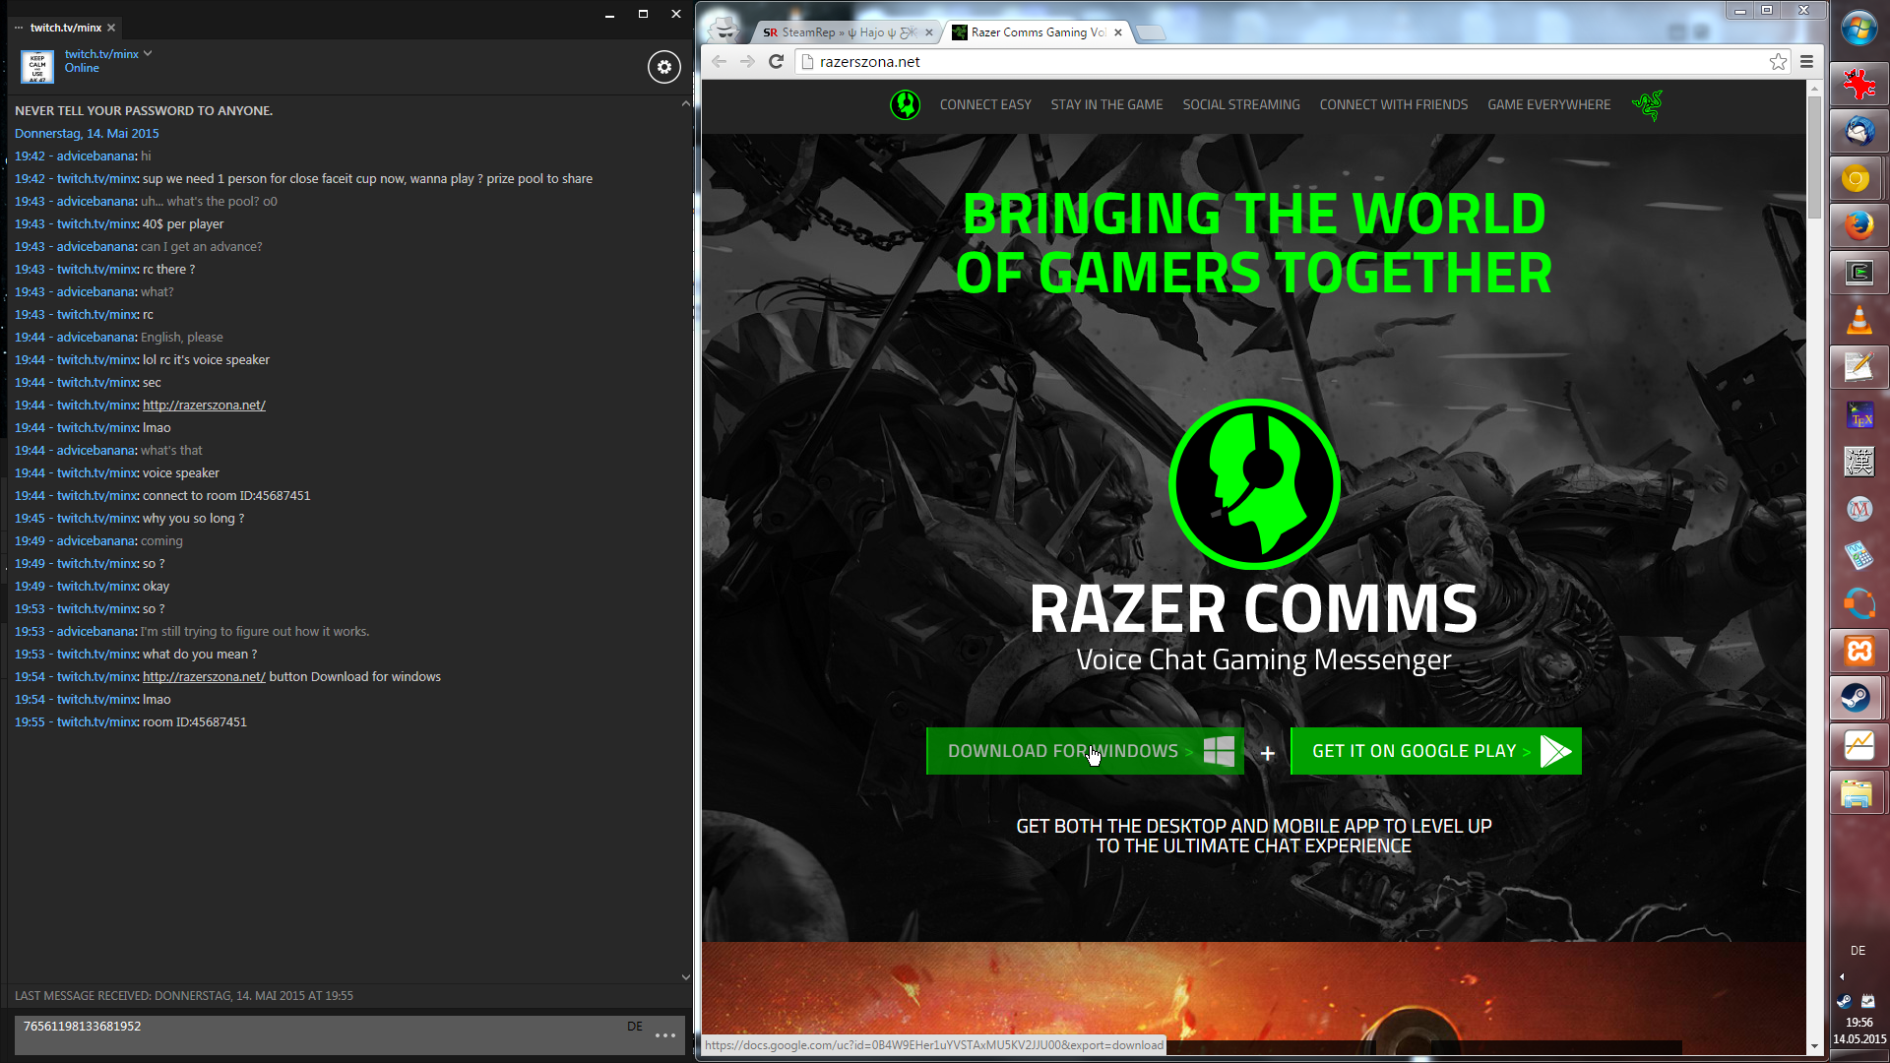Show hidden system tray icons arrow
This screenshot has width=1890, height=1063.
[1842, 977]
